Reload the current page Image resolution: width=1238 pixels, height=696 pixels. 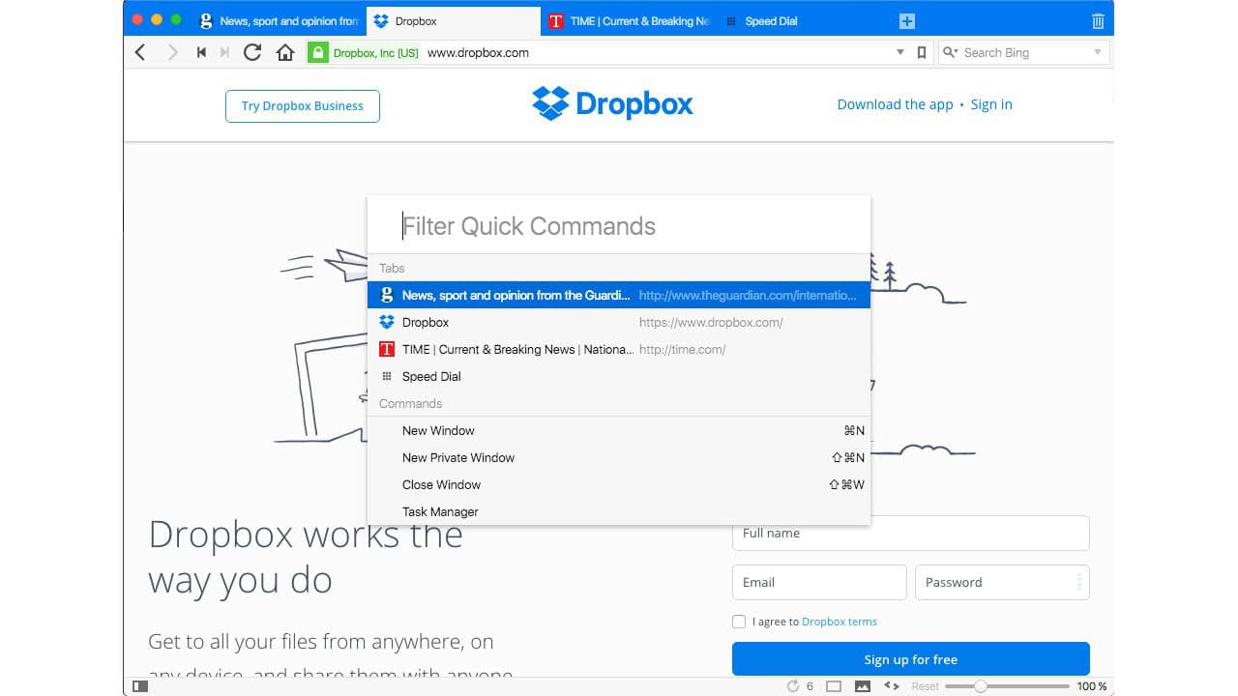252,52
